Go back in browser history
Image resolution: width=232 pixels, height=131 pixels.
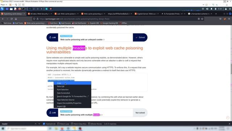pos(3,19)
